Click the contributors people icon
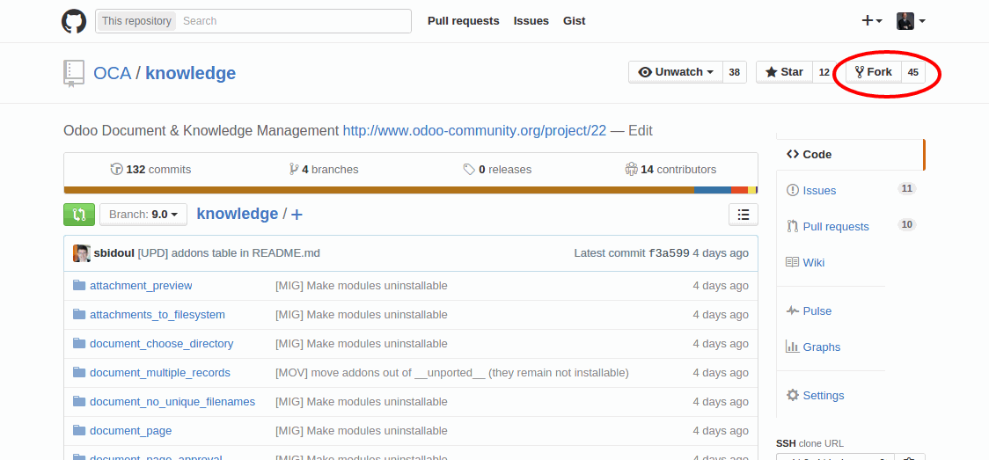This screenshot has width=989, height=460. point(632,169)
